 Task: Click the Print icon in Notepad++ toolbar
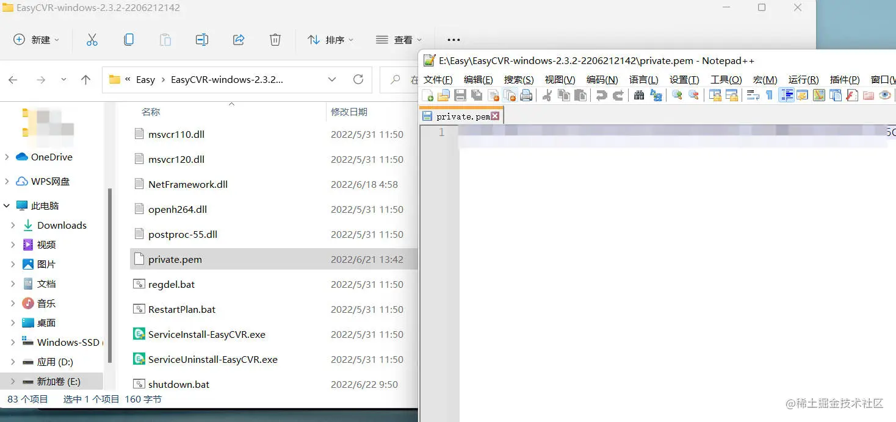[x=526, y=95]
